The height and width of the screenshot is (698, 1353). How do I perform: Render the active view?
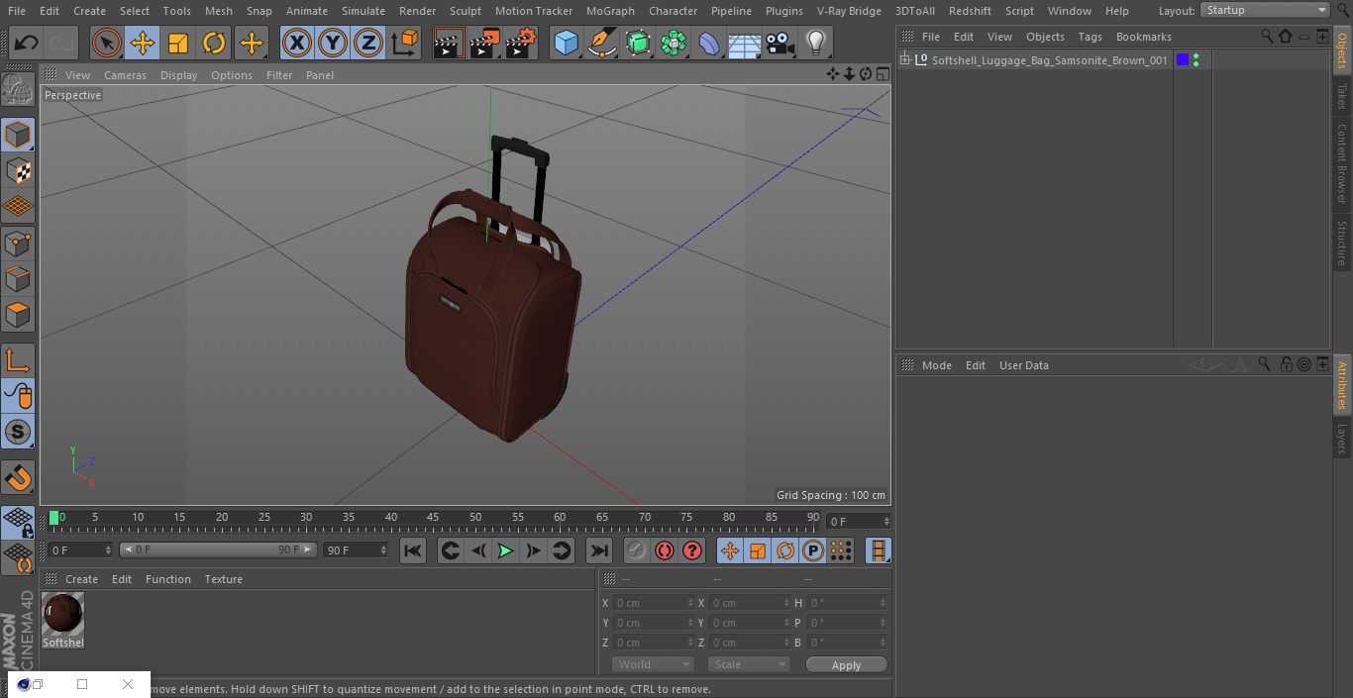point(449,44)
